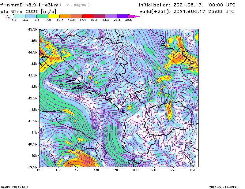The height and width of the screenshot is (189, 245).
Task: Click the 22E longitude label
Action: [x=173, y=170]
